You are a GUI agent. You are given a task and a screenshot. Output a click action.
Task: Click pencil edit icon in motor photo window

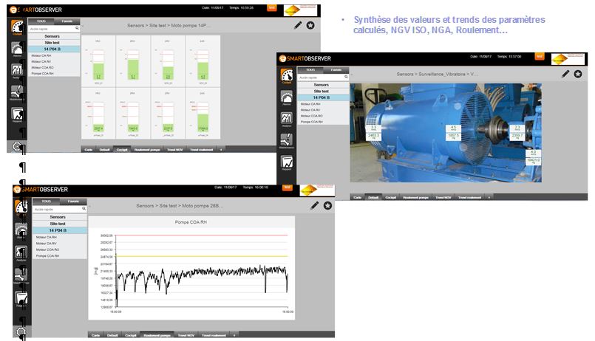pyautogui.click(x=565, y=74)
